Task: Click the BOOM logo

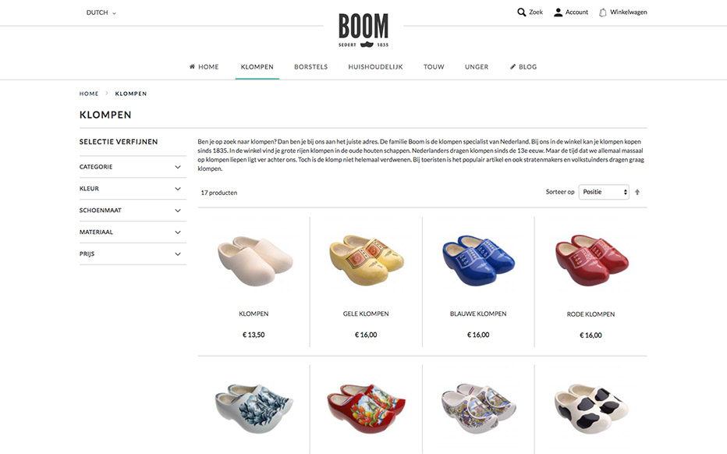Action: pyautogui.click(x=363, y=30)
